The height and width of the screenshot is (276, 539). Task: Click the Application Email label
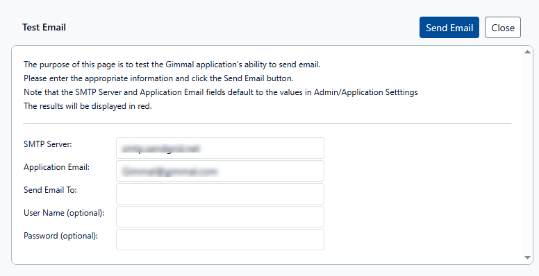click(56, 167)
